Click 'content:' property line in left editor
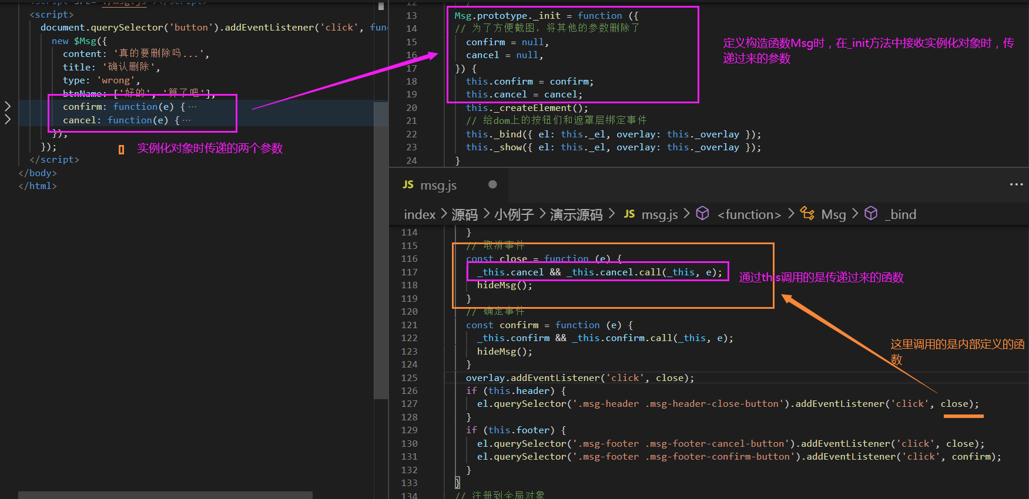 [x=136, y=53]
